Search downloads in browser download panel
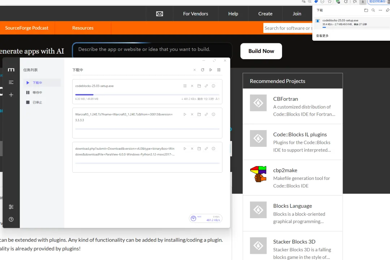 [x=373, y=10]
